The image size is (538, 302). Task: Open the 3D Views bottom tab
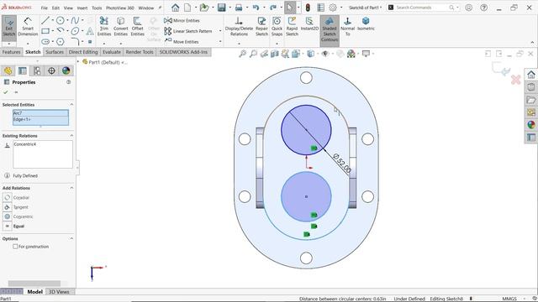[x=59, y=292]
